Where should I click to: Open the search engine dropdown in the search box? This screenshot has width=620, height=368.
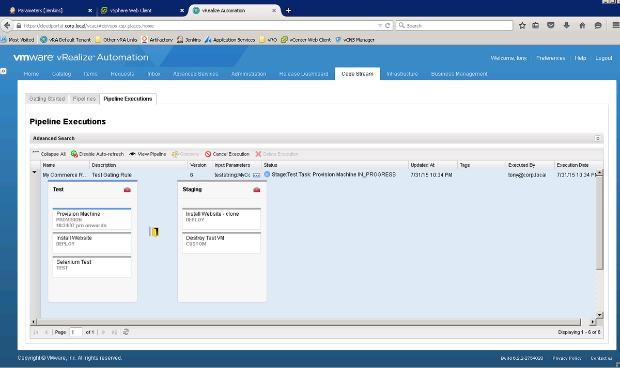pyautogui.click(x=401, y=25)
